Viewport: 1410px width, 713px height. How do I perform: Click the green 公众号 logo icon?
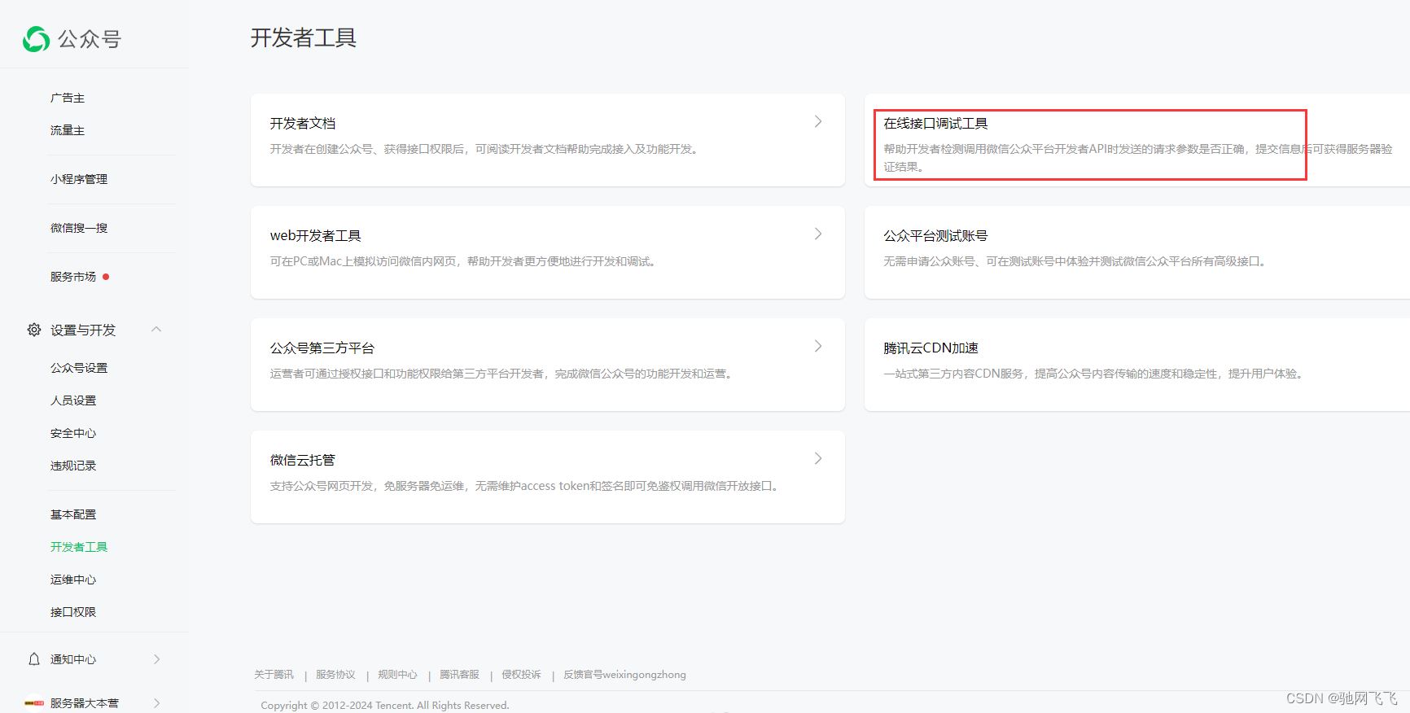tap(36, 39)
